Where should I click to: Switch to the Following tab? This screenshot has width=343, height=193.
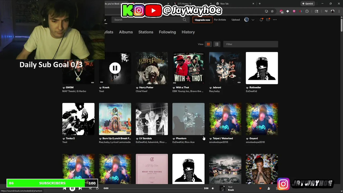click(x=167, y=32)
